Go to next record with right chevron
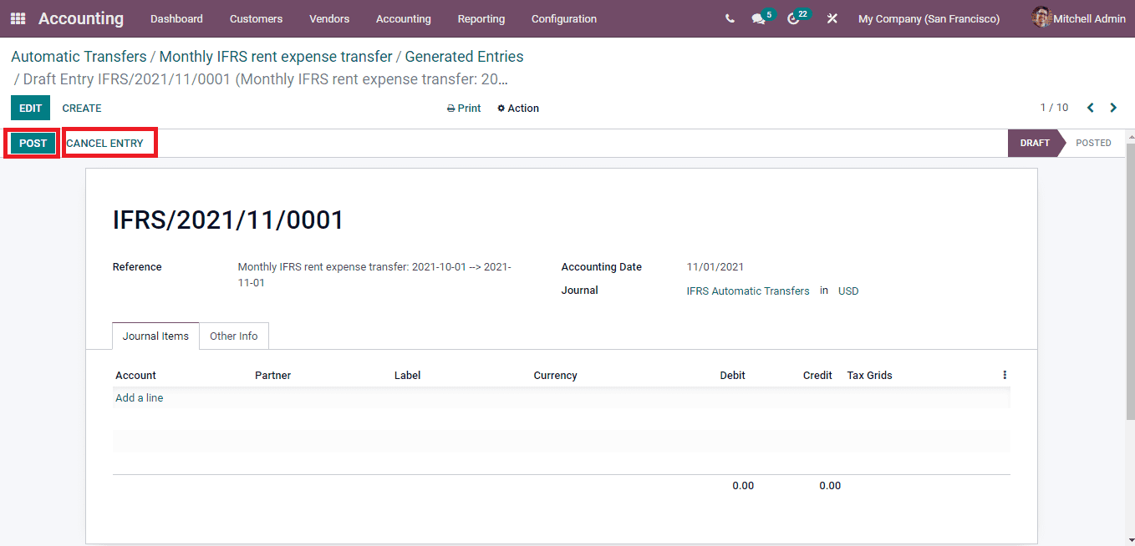1135x546 pixels. coord(1113,108)
